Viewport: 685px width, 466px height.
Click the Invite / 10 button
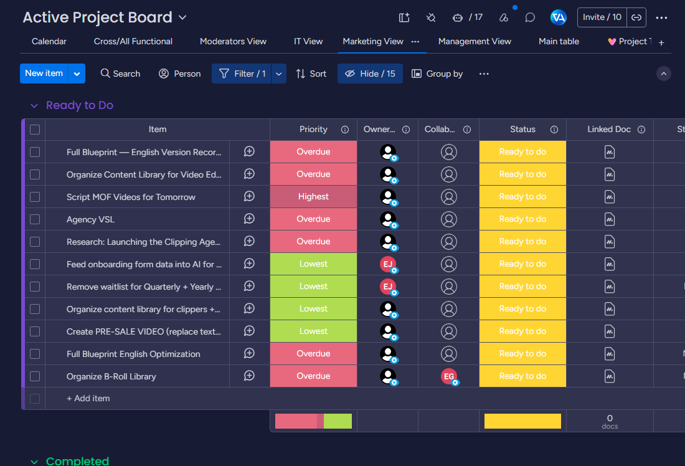point(602,17)
